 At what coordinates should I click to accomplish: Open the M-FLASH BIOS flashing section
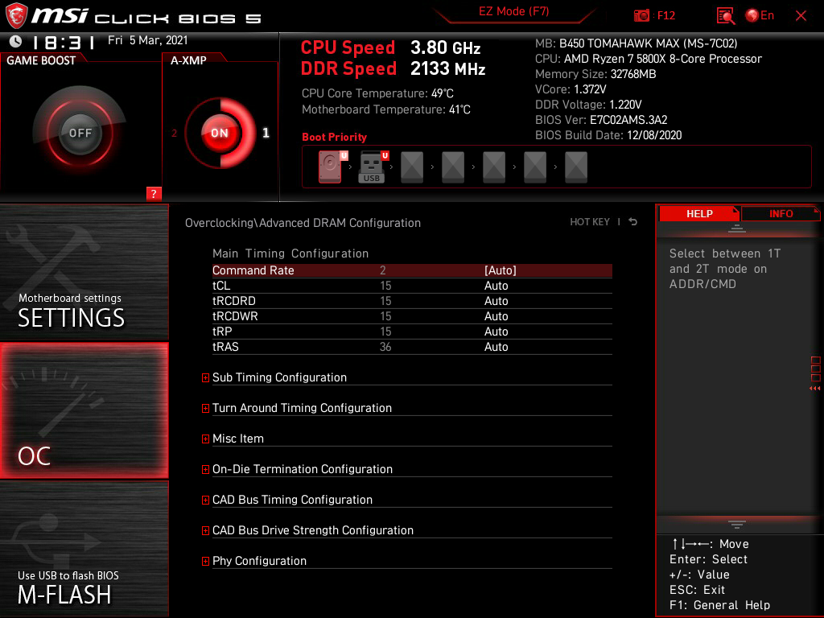click(84, 549)
